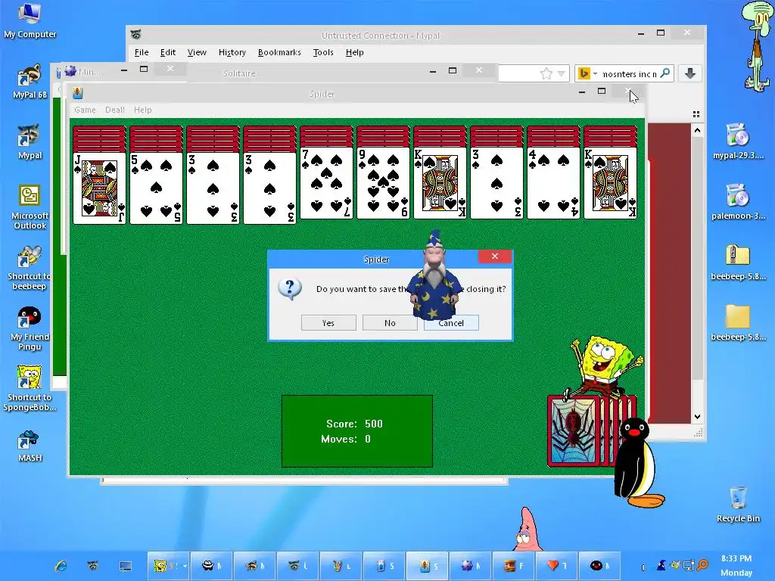Click the Mypal page scrollbar down arrow
The height and width of the screenshot is (581, 775).
697,417
